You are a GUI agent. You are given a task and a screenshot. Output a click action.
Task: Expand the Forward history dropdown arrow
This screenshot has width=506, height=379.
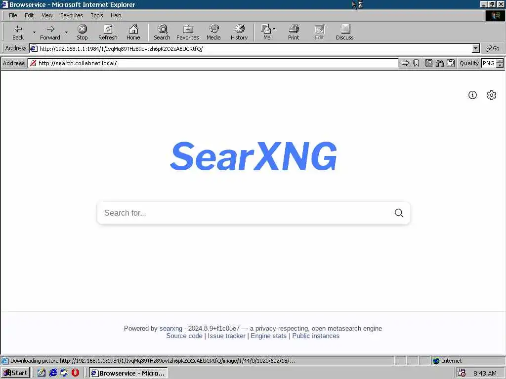(66, 32)
